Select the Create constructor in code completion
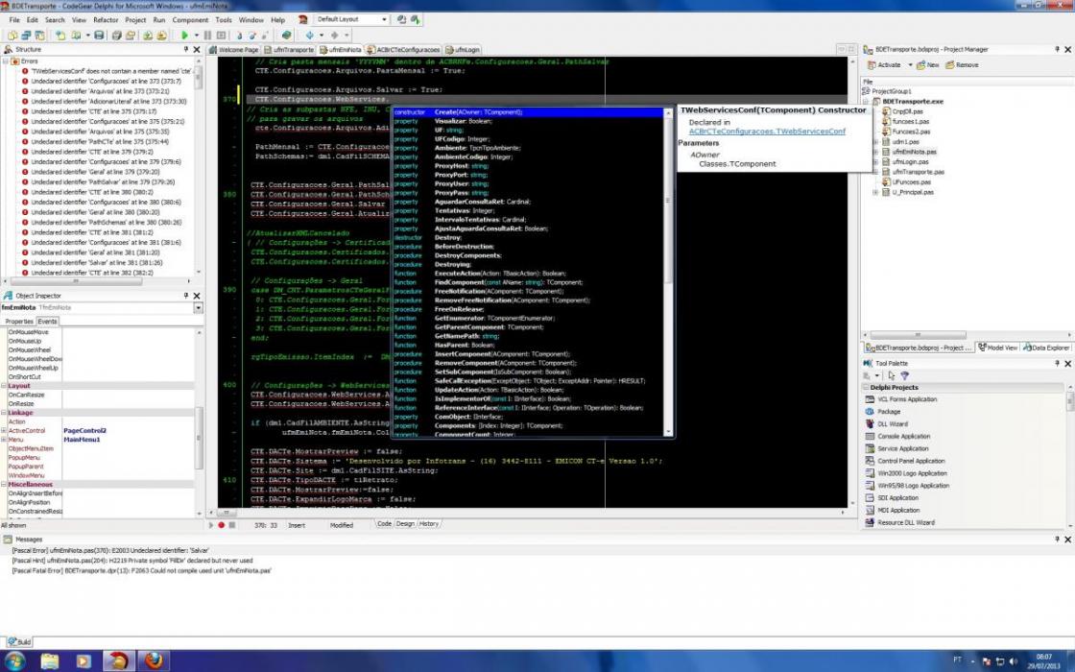1075x672 pixels. pos(529,112)
